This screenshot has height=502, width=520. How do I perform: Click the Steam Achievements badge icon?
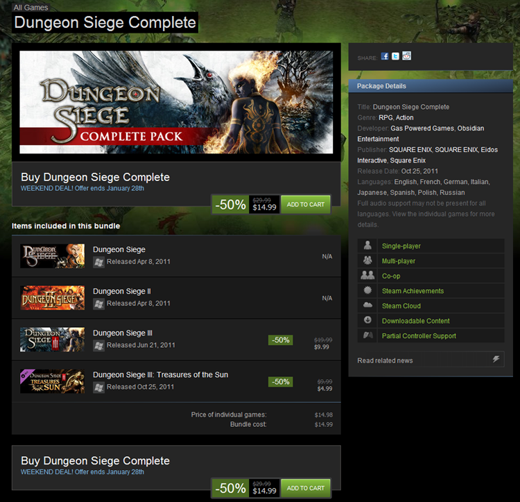tap(367, 290)
